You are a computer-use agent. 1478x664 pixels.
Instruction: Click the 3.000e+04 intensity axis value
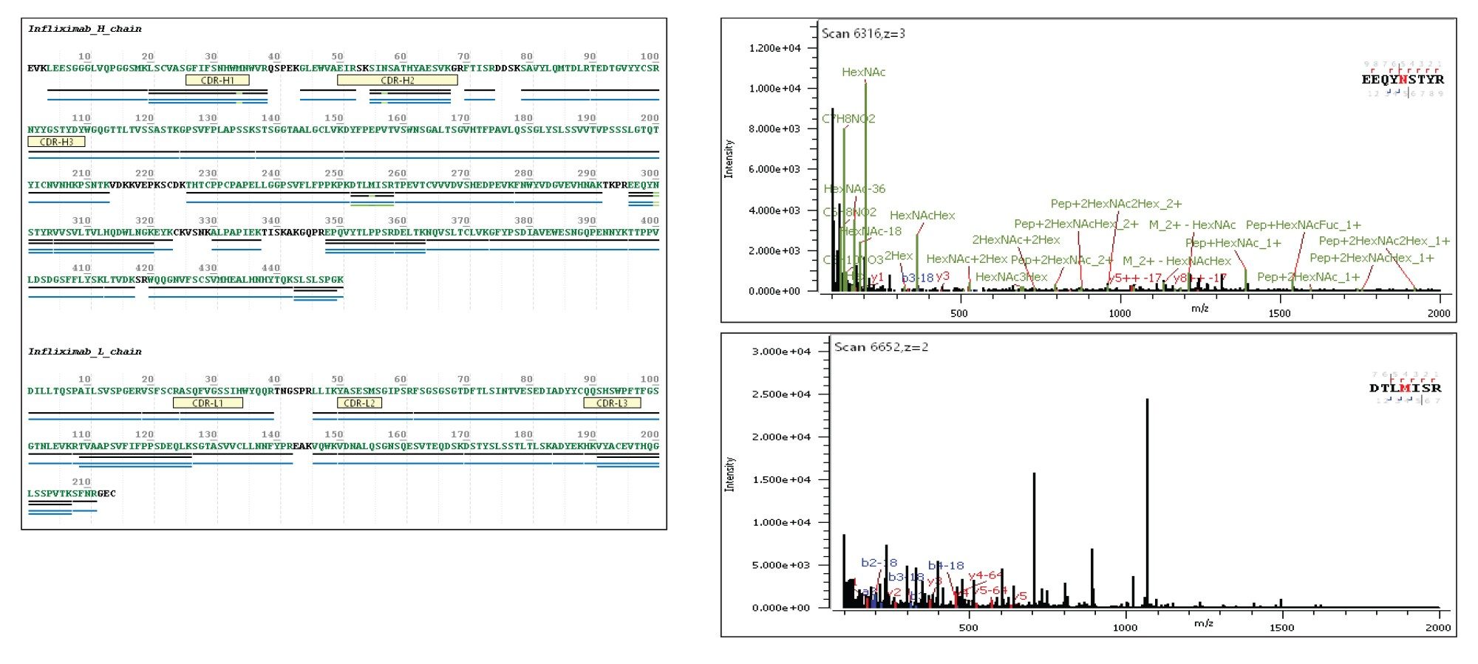(x=781, y=351)
